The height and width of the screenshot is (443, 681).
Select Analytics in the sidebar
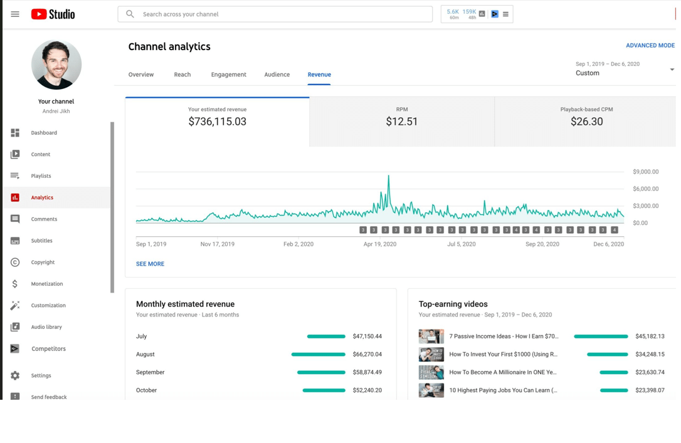(56, 197)
